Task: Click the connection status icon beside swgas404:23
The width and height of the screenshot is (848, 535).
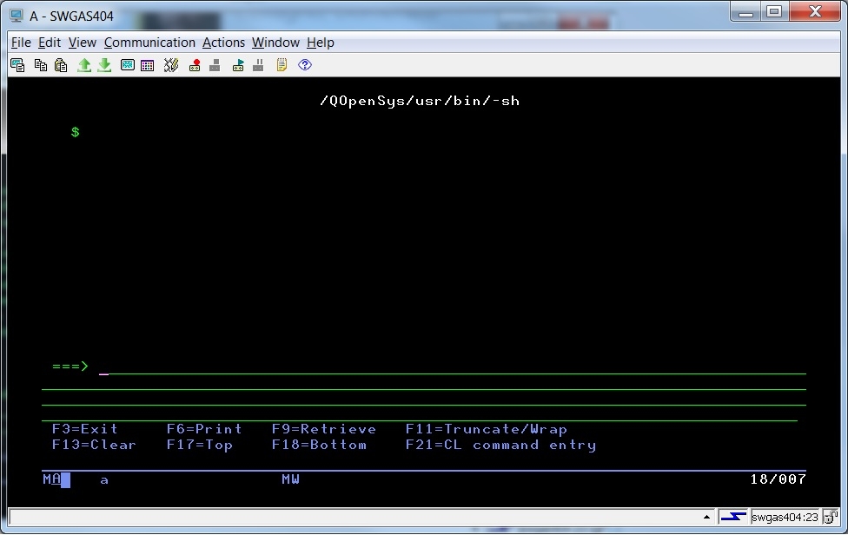Action: [x=733, y=517]
